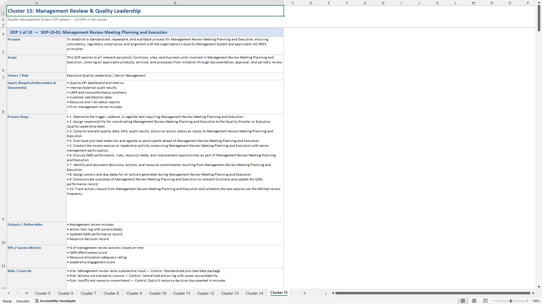Open the Cluster 5 sheet

[x=43, y=293]
